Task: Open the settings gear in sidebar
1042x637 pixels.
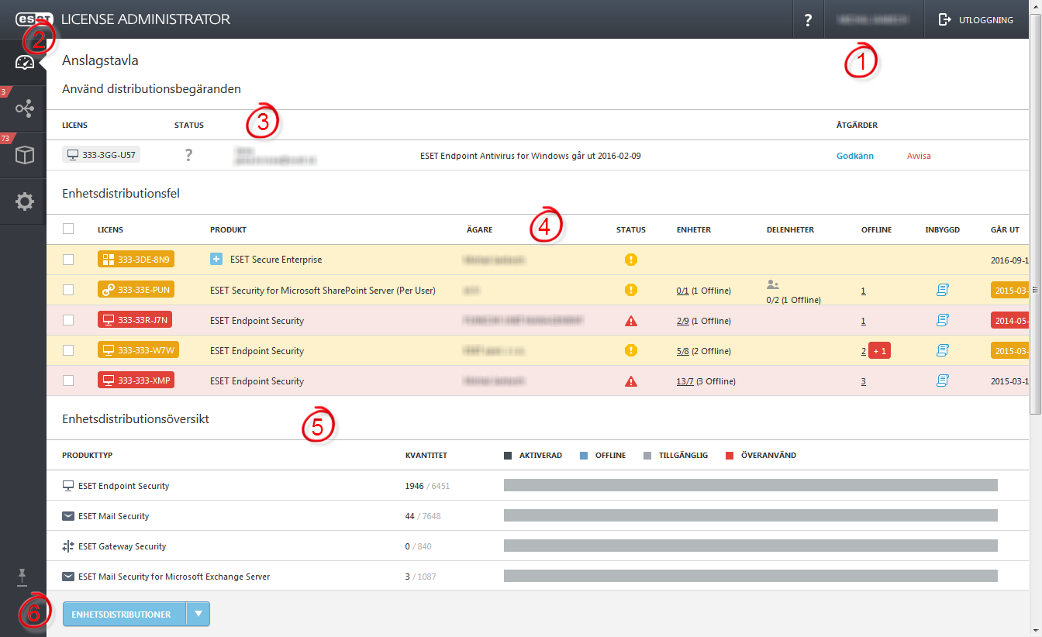Action: (x=25, y=201)
